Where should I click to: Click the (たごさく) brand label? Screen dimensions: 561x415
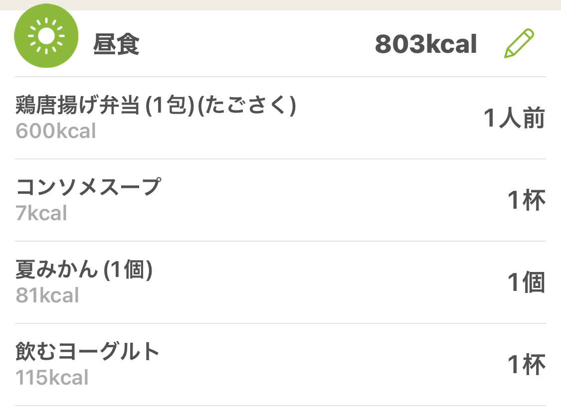click(247, 105)
